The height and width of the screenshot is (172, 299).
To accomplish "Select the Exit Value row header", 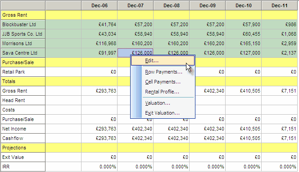I will 23,157.
